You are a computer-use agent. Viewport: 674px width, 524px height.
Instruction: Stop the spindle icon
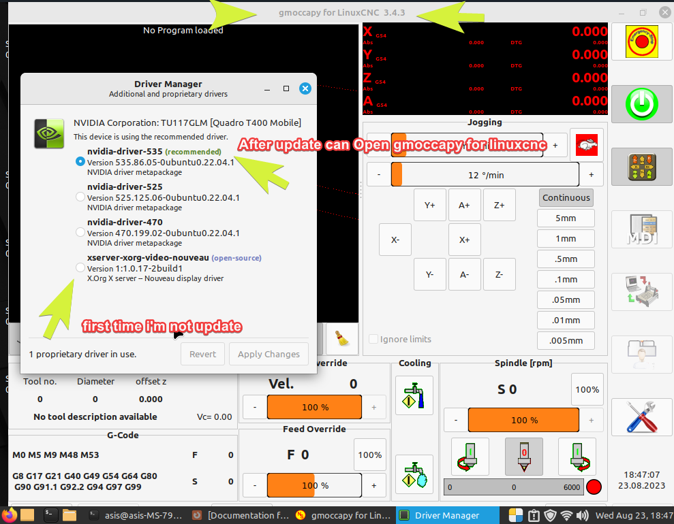point(523,457)
